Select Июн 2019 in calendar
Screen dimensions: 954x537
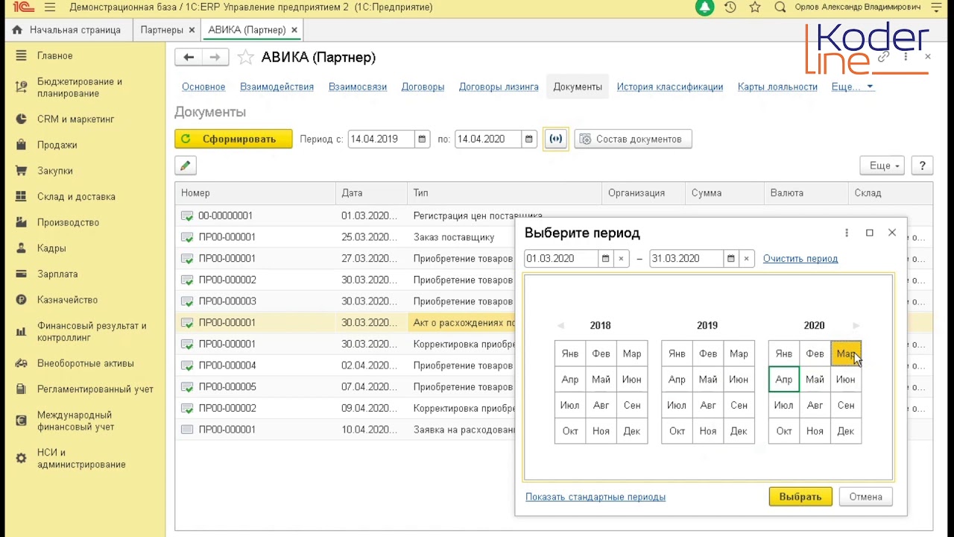click(x=739, y=380)
